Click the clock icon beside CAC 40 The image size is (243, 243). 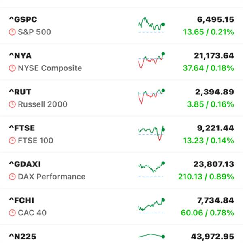coord(12,213)
